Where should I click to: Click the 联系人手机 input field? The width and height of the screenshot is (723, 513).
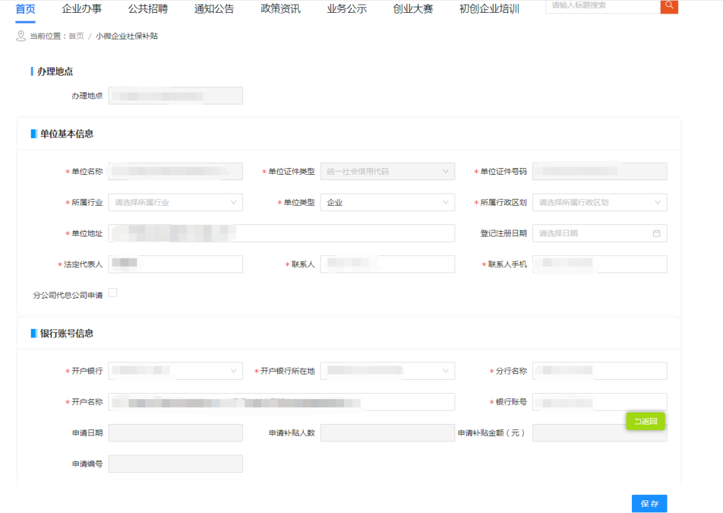(x=599, y=264)
